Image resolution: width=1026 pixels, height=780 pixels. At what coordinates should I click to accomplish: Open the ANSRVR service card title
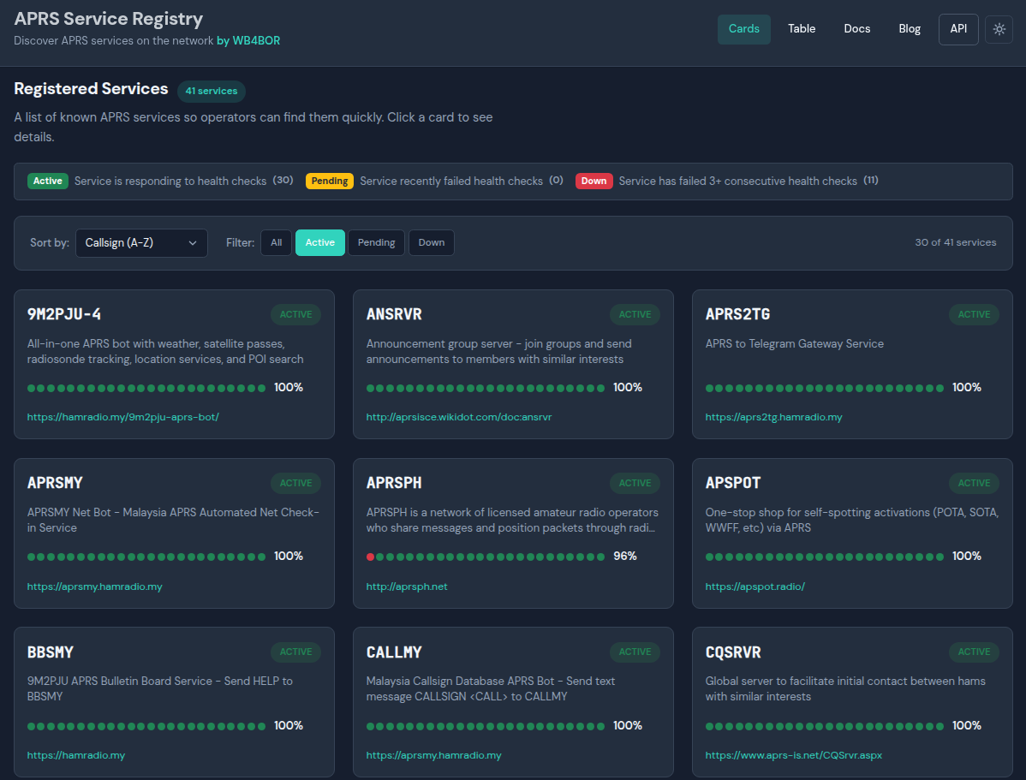(x=394, y=314)
